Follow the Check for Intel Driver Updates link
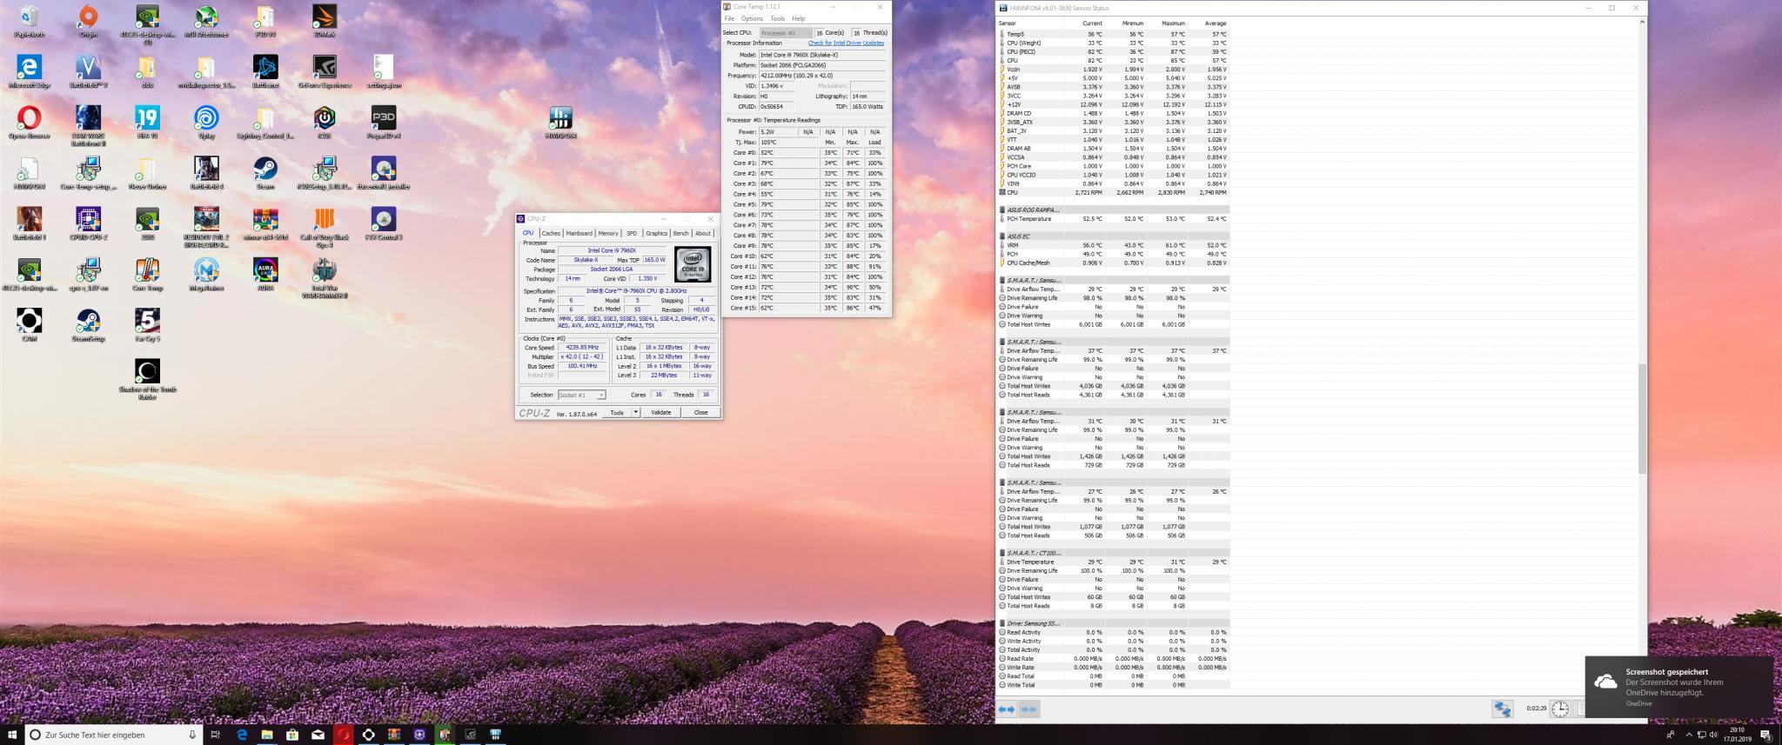Screen dimensions: 1782x745 (x=846, y=43)
